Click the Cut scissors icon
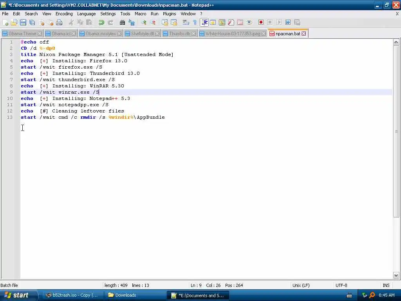401x301 pixels. [71, 22]
